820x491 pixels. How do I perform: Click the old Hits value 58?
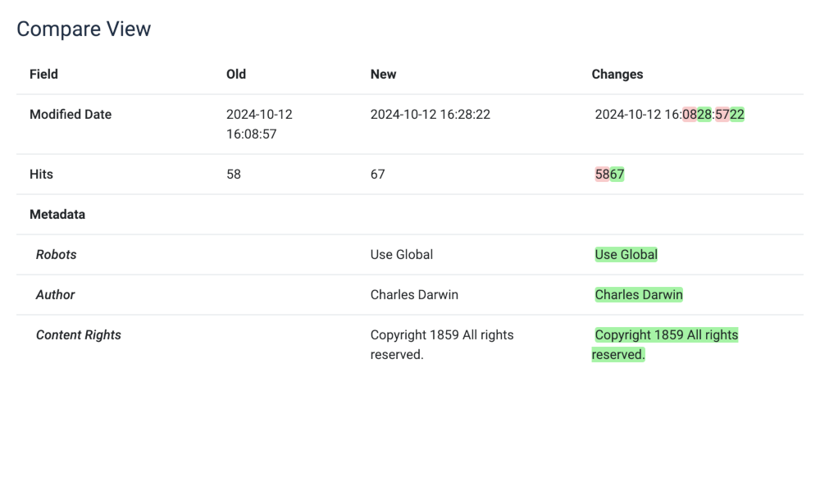click(234, 175)
